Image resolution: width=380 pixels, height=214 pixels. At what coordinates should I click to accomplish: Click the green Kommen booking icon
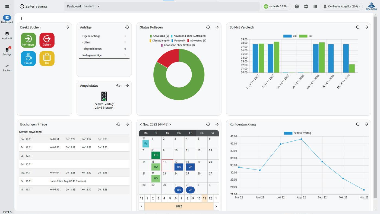pyautogui.click(x=28, y=40)
